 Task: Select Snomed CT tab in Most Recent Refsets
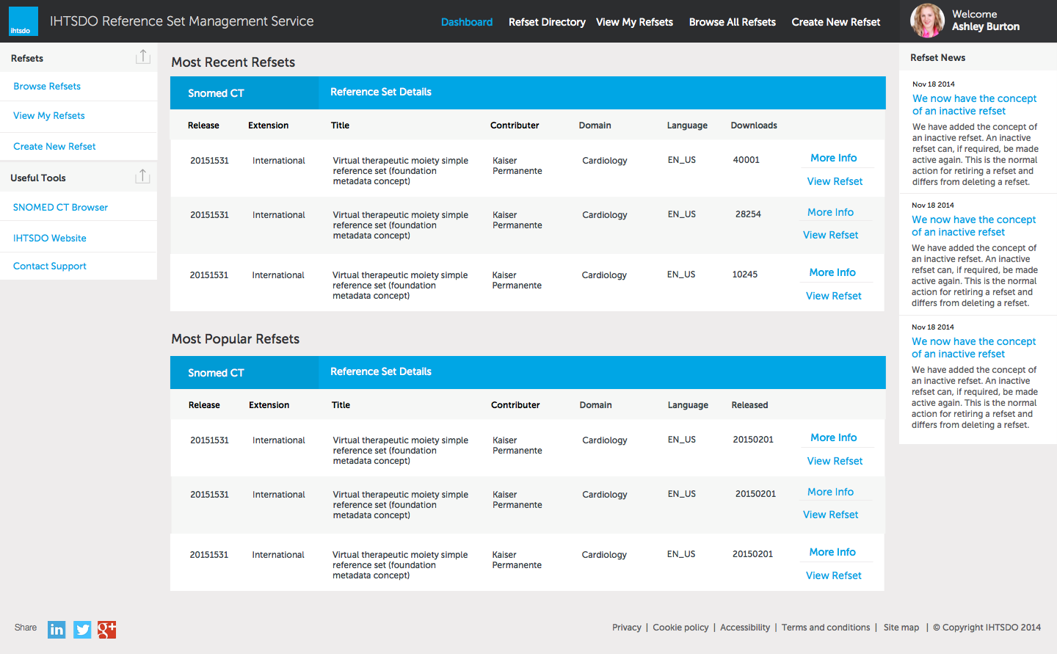(244, 93)
